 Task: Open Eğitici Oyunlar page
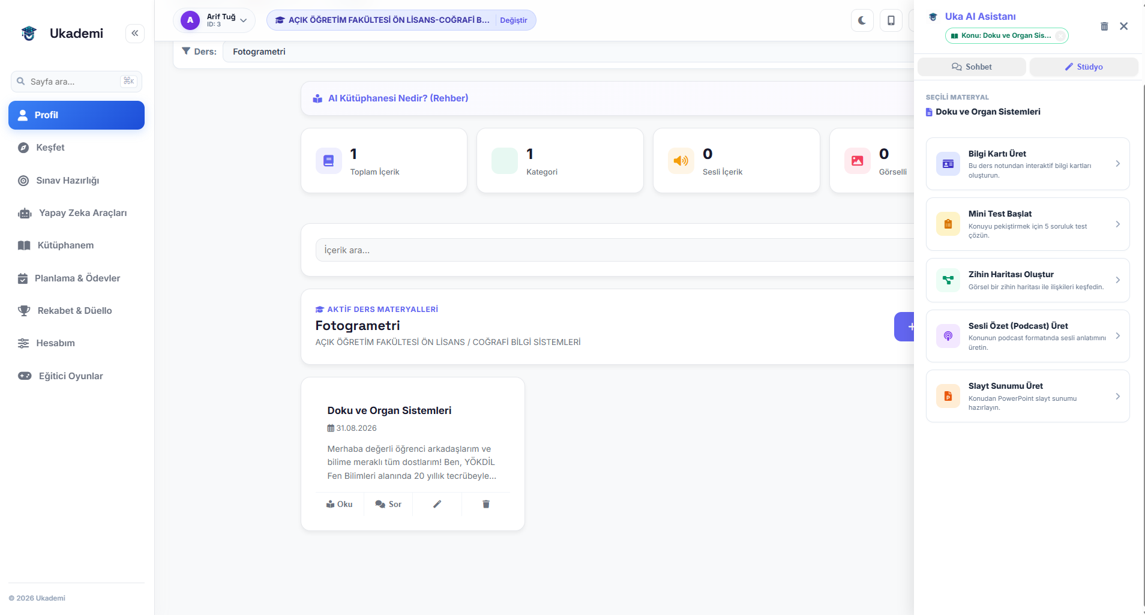(x=76, y=376)
